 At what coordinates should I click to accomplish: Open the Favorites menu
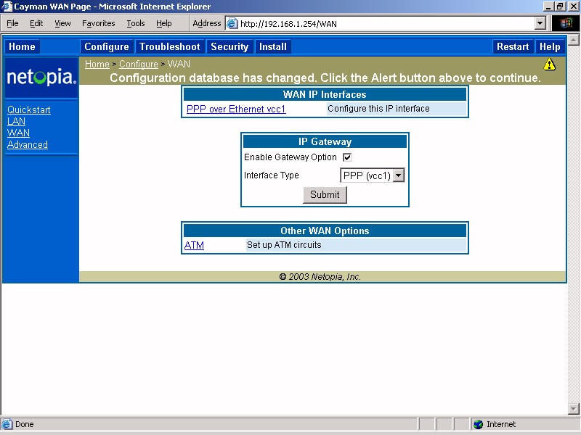pyautogui.click(x=99, y=23)
